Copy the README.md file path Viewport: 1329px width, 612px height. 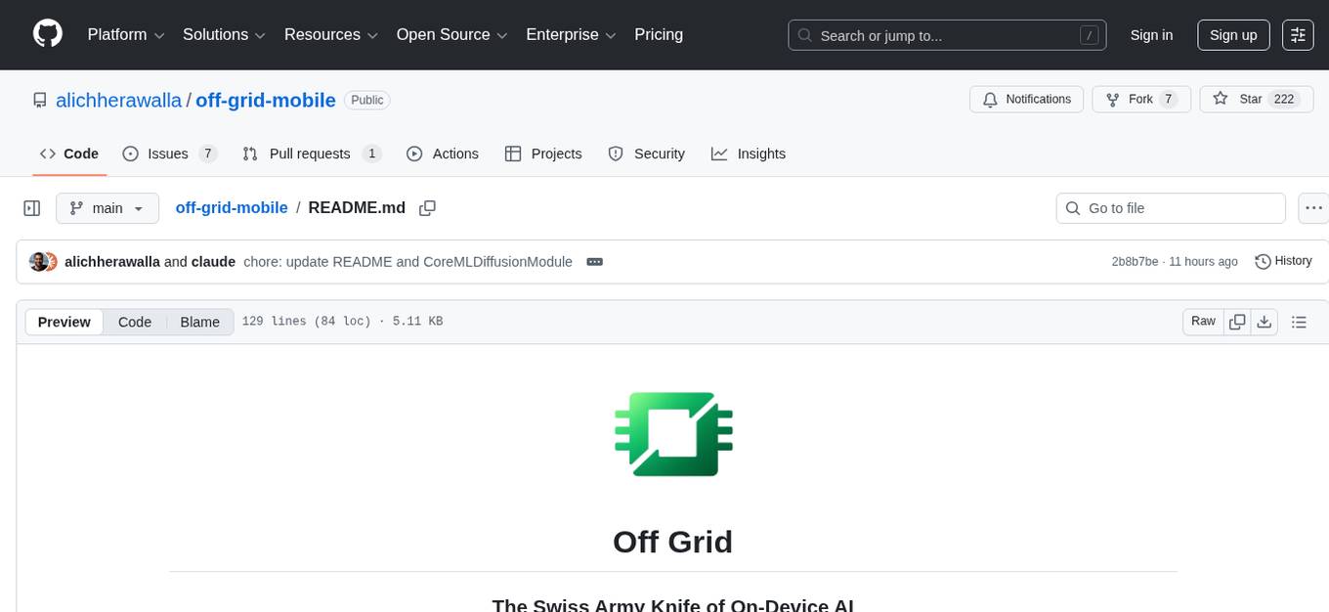point(427,208)
